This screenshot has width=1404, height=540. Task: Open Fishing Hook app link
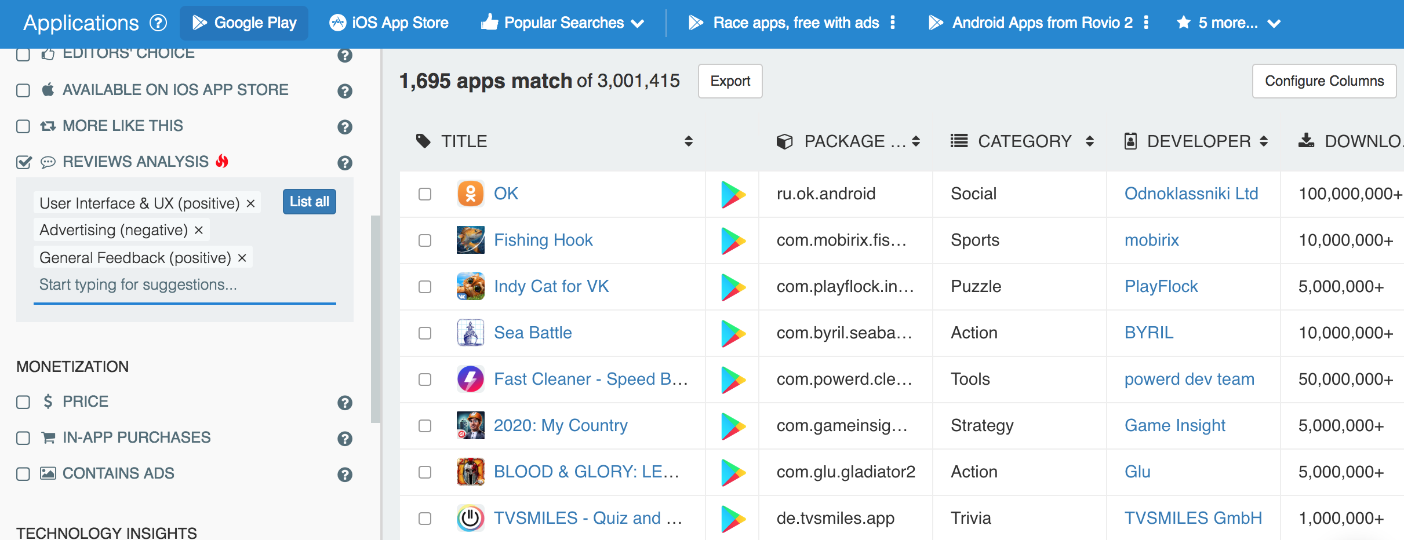point(543,240)
